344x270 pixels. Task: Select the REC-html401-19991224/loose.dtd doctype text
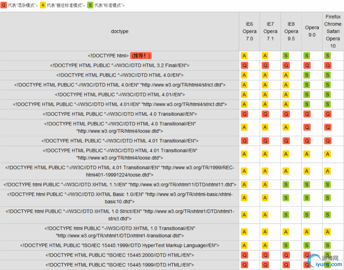click(120, 171)
